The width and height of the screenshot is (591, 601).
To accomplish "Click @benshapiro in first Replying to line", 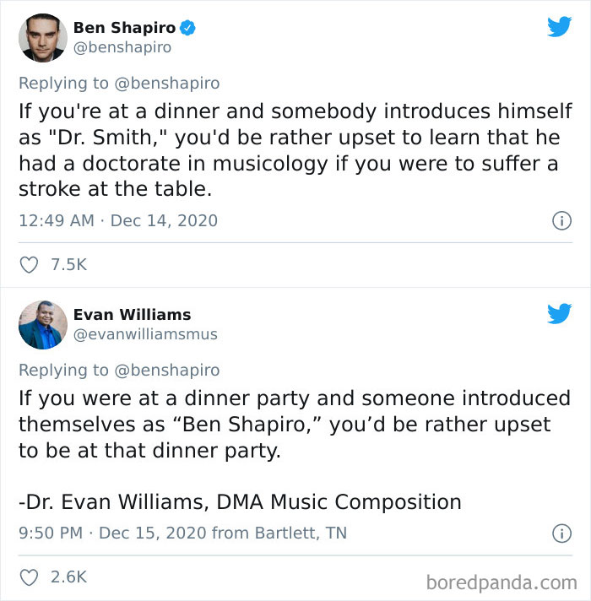I will 167,84.
